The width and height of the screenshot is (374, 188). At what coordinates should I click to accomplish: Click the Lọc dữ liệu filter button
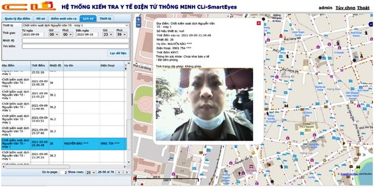point(118,53)
